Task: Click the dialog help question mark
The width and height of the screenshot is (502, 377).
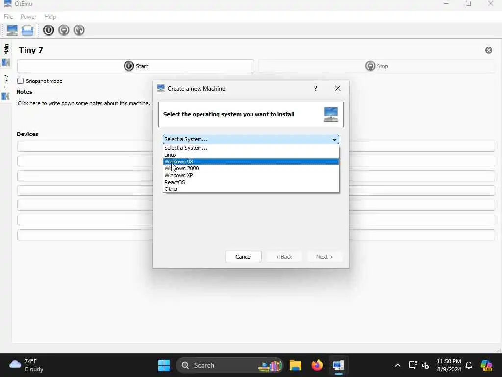Action: click(316, 89)
